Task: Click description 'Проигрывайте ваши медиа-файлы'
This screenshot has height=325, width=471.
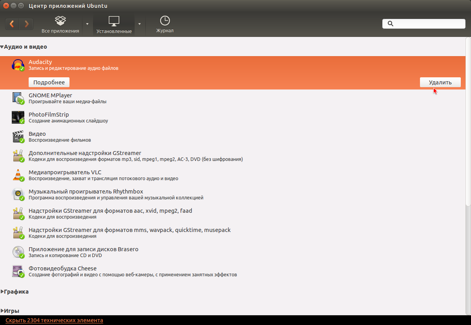Action: point(68,102)
